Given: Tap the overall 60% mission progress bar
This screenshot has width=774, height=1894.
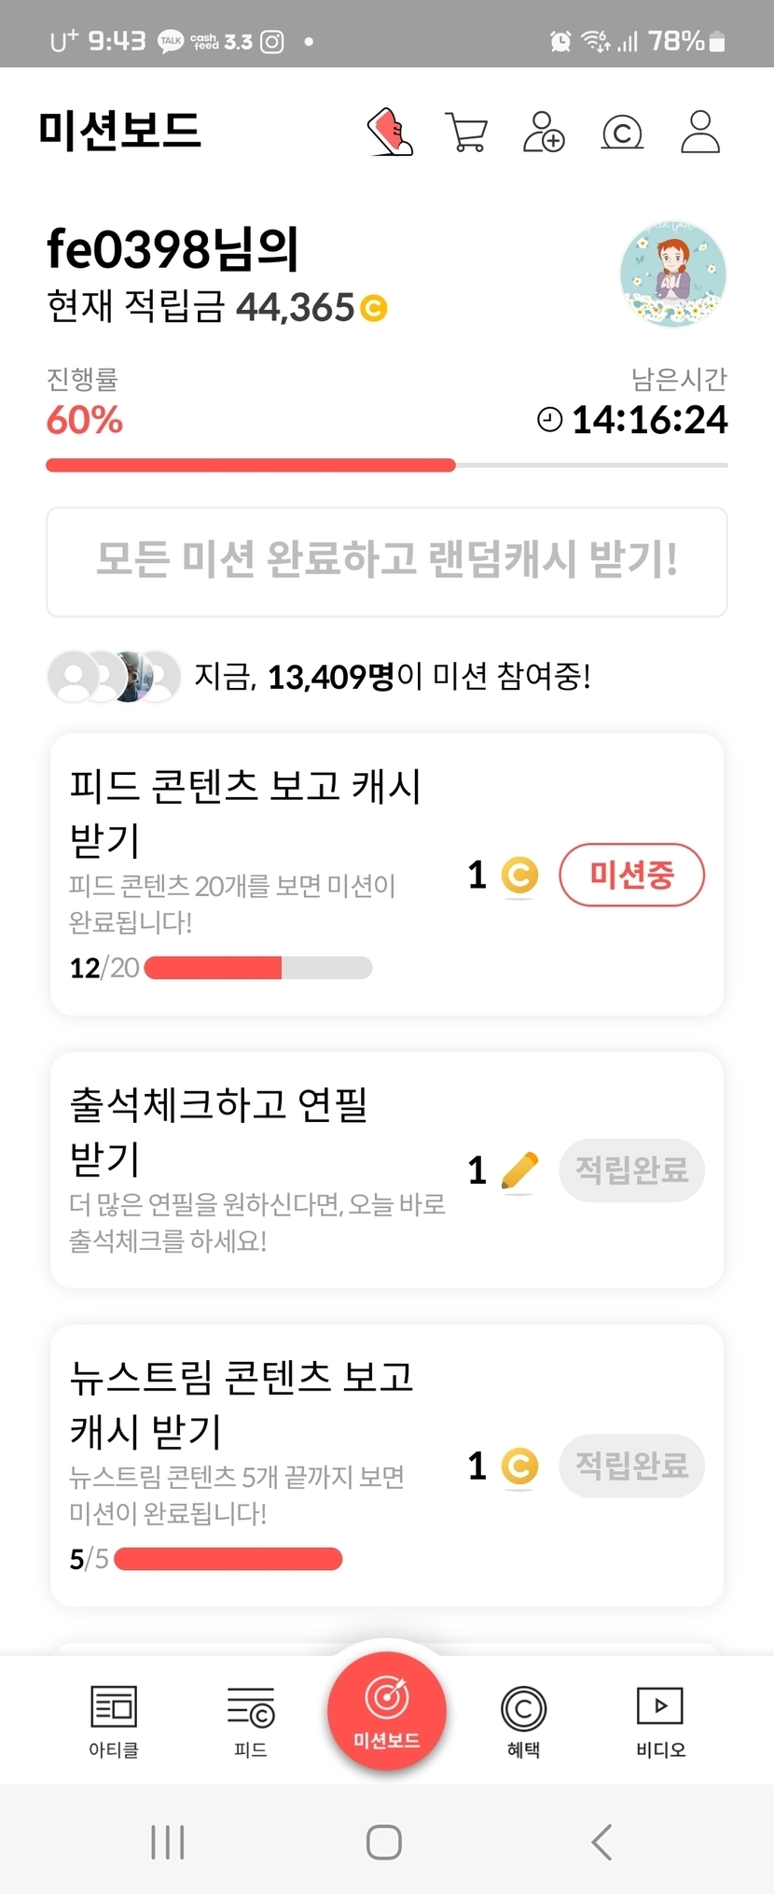Looking at the screenshot, I should click(386, 465).
